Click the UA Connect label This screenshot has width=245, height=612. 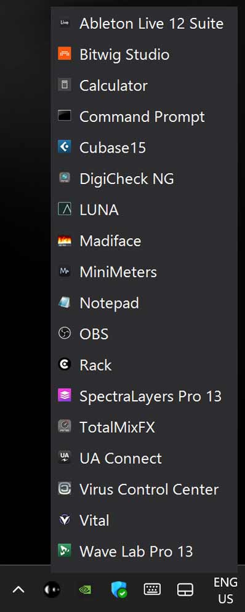click(121, 458)
